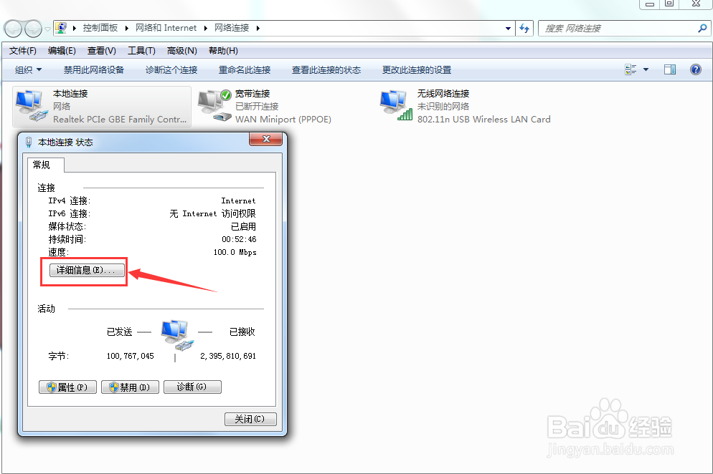Close the dialog using 关闭(C)
Image resolution: width=713 pixels, height=474 pixels.
[250, 419]
